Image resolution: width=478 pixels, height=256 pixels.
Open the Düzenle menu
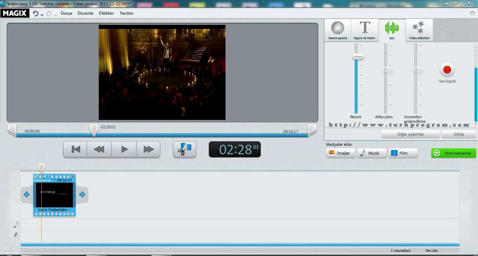(86, 13)
